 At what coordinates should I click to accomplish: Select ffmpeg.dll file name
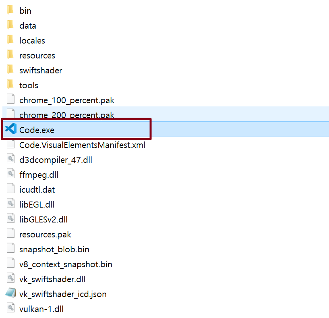39,175
